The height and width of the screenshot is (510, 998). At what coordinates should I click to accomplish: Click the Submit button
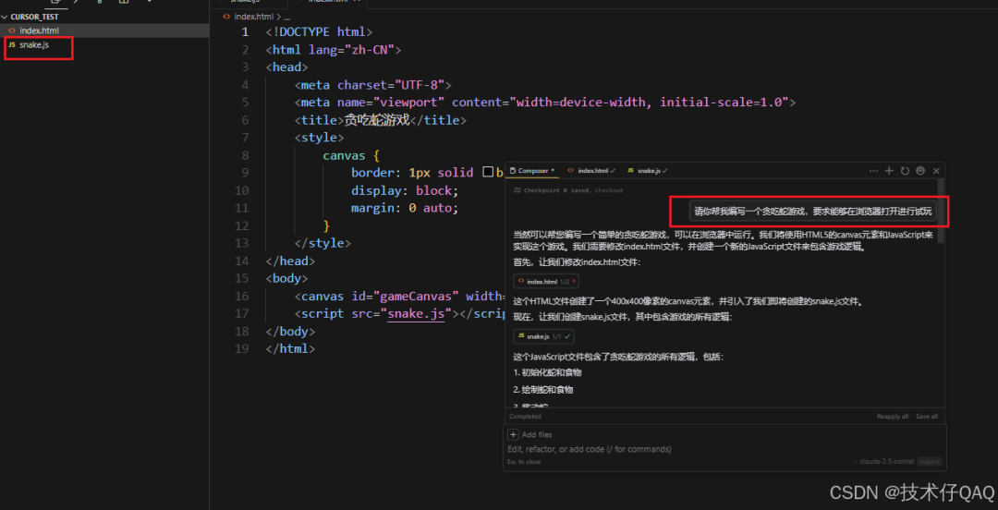(930, 462)
